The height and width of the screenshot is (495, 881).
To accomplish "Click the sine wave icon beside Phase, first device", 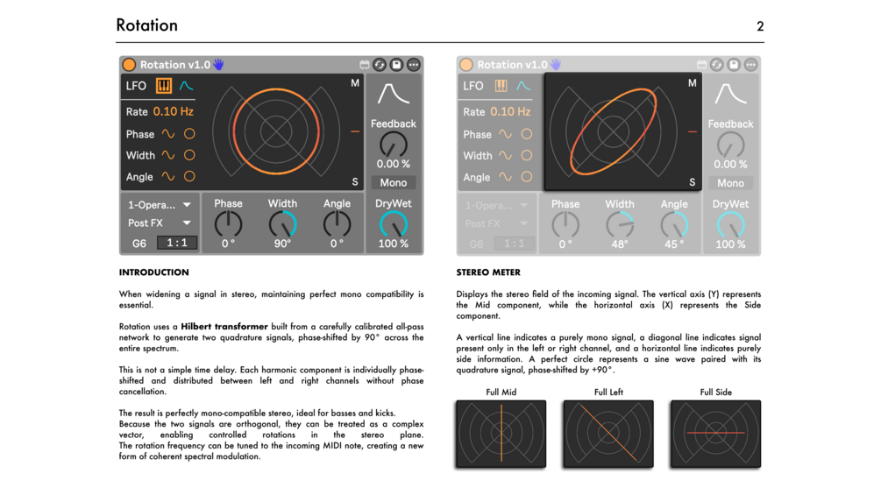I will [168, 133].
